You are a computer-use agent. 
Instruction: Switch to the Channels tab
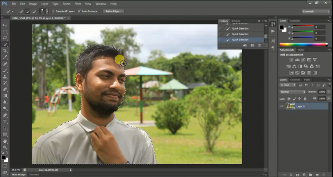tap(295, 79)
